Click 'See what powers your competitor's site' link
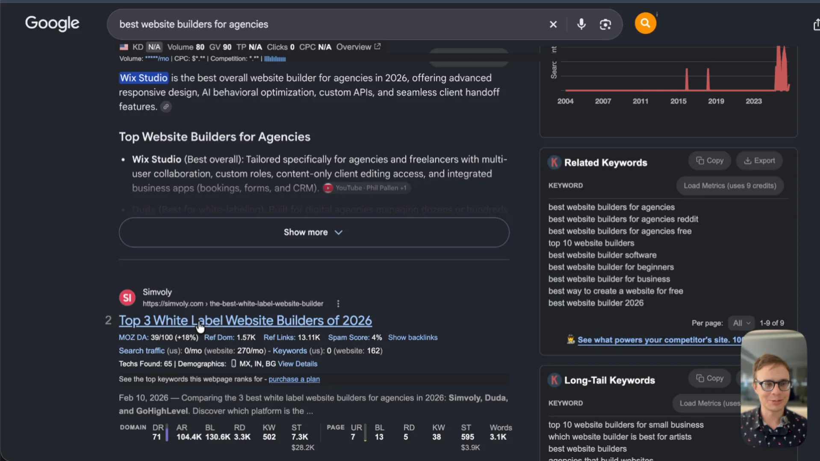This screenshot has height=461, width=820. tap(660, 340)
